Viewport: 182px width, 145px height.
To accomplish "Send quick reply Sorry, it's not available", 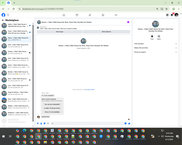I will coord(52,112).
